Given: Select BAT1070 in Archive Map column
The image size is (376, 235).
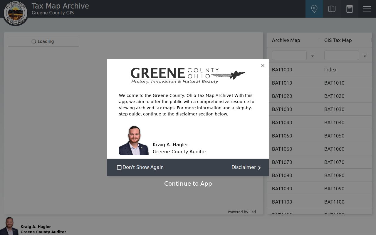Looking at the screenshot, I should click(x=282, y=162).
